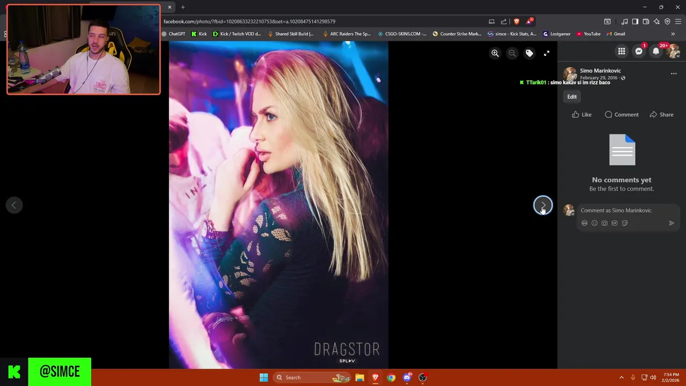Enter fullscreen photo view
This screenshot has height=386, width=686.
coord(547,53)
